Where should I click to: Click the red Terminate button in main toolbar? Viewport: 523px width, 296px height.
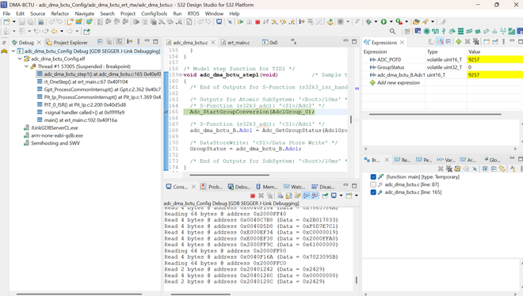coord(258,21)
